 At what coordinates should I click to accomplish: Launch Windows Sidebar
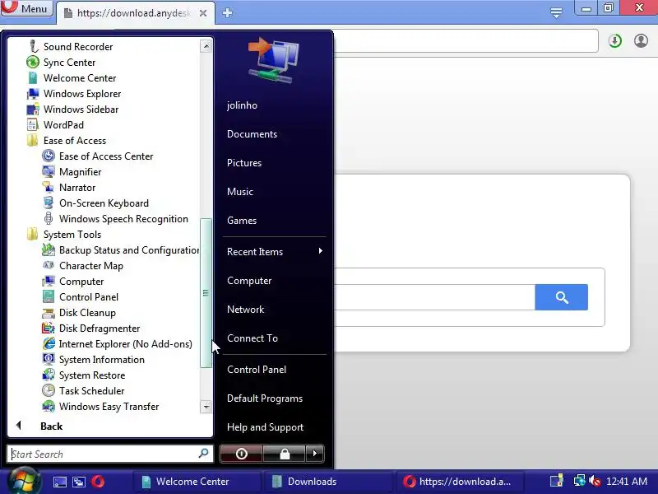(x=72, y=110)
